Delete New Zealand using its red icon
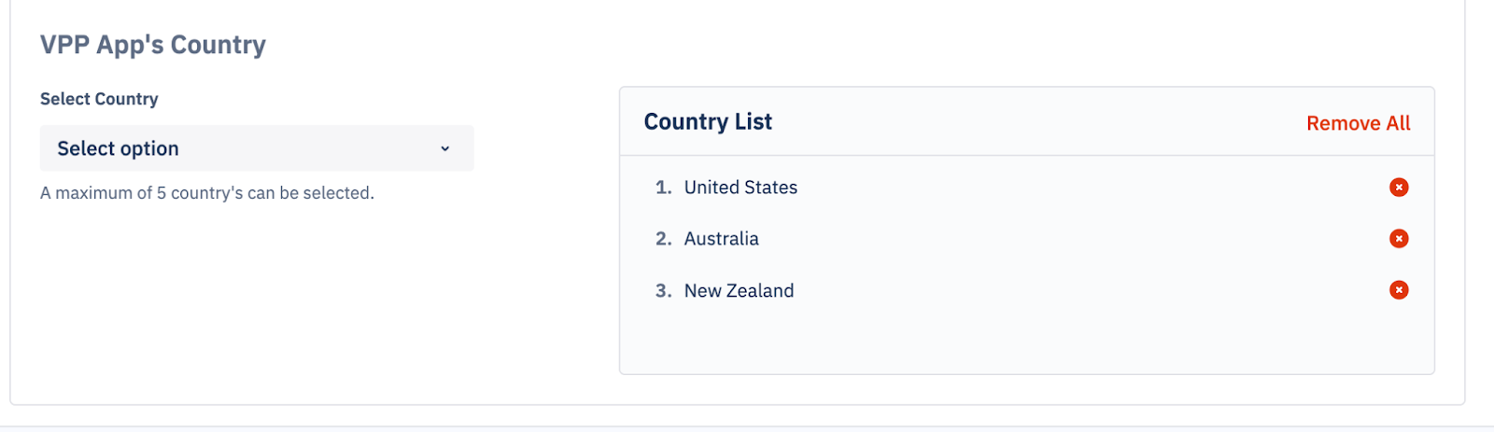The image size is (1494, 432). (x=1399, y=290)
